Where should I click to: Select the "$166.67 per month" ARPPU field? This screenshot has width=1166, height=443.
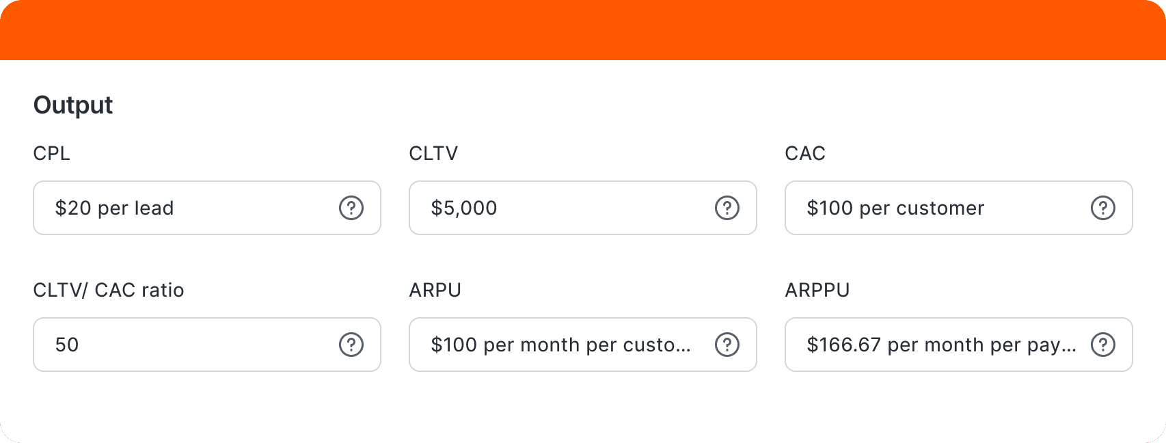pos(936,345)
